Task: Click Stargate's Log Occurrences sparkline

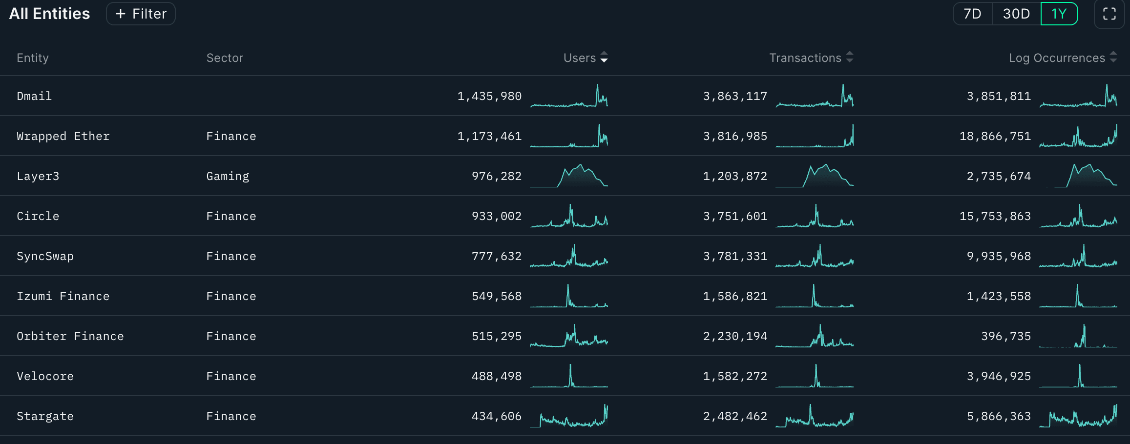Action: 1078,416
